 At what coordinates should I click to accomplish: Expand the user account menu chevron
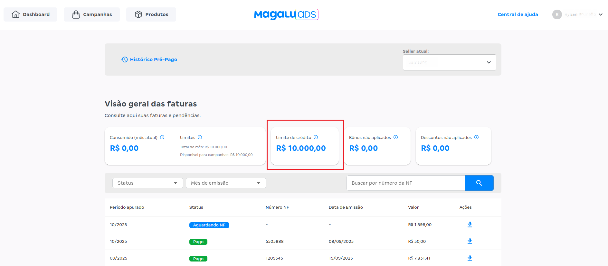[x=601, y=14]
